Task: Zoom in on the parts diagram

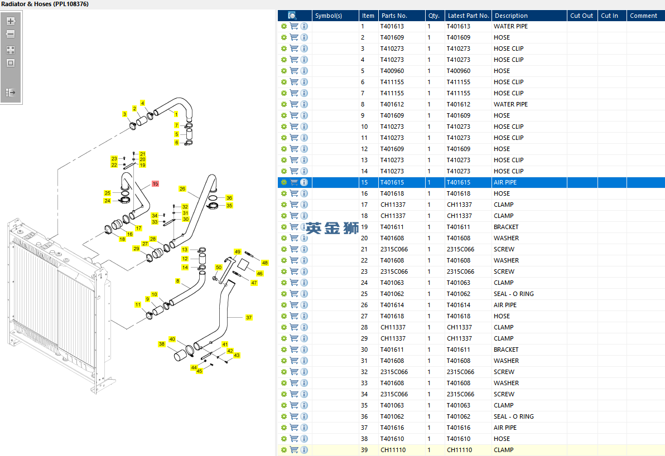Action: [11, 21]
